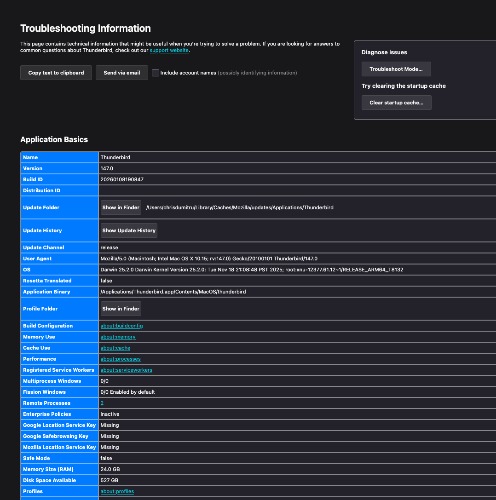Click Distribution ID row label
This screenshot has width=496, height=500.
41,191
